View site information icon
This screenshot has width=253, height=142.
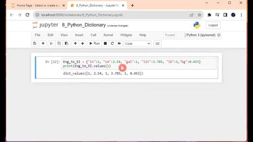point(37,15)
